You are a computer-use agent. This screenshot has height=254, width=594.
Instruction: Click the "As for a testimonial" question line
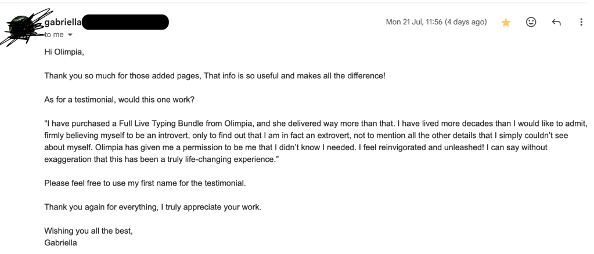(120, 100)
